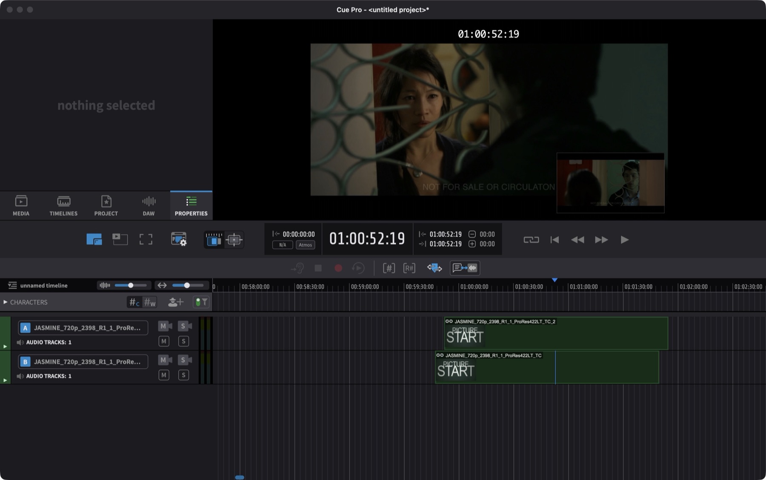The width and height of the screenshot is (766, 480).
Task: Switch to the DAW tab
Action: pos(149,205)
